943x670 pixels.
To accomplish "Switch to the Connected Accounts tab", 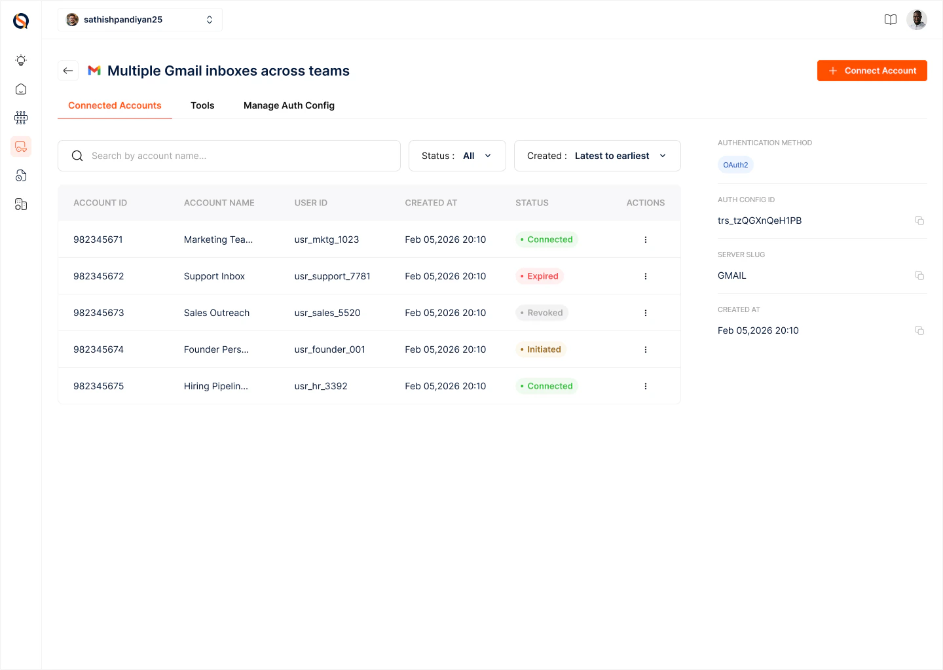I will tap(115, 105).
